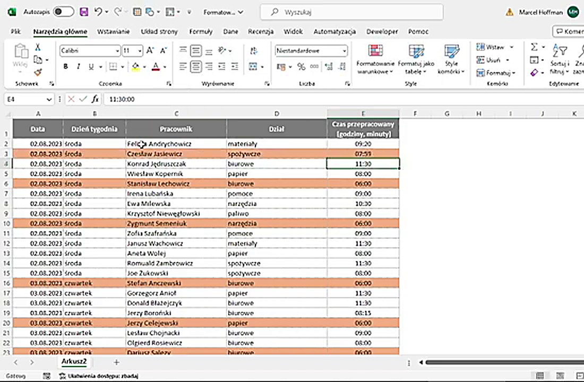Toggle bold formatting
This screenshot has width=584, height=382.
click(x=66, y=67)
